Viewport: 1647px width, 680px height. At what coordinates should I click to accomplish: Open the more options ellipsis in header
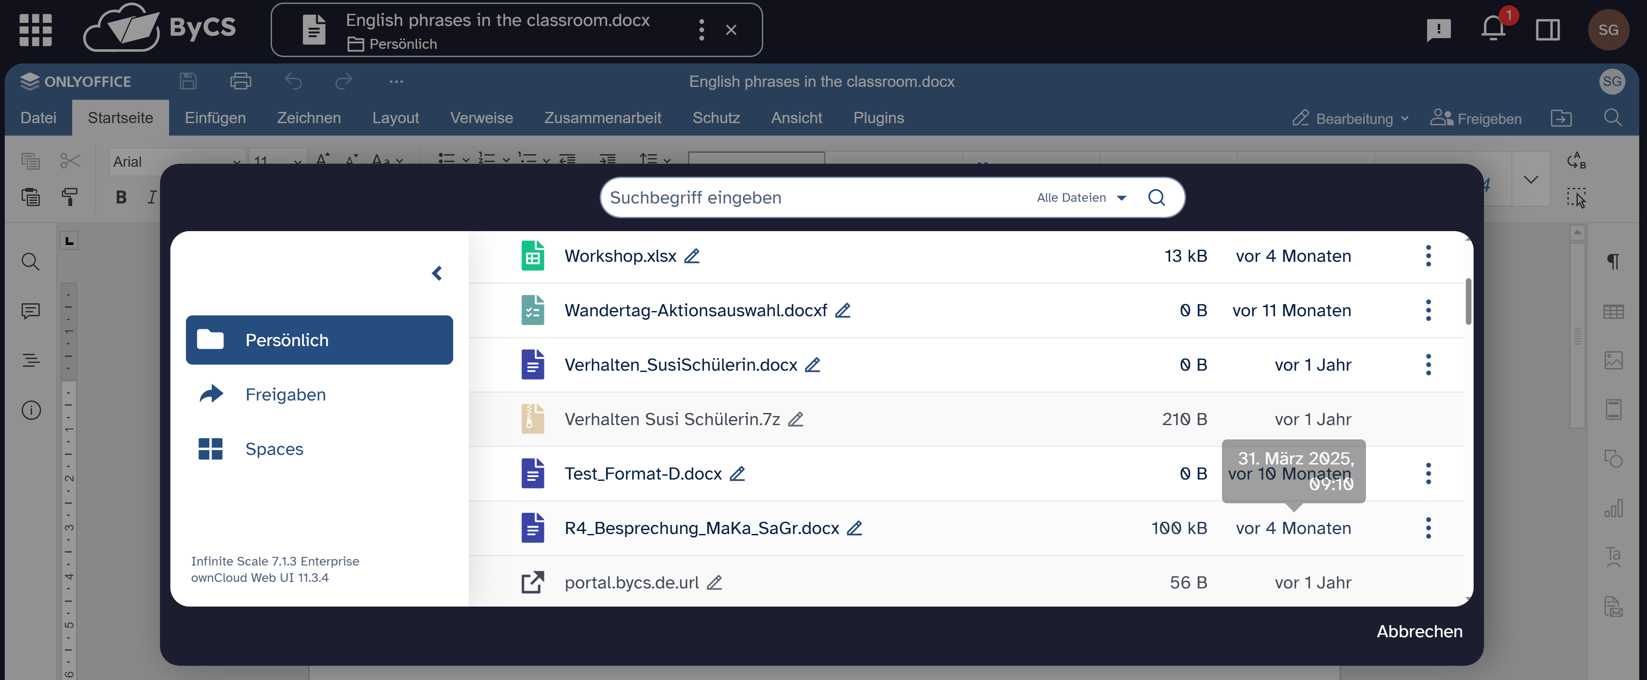[397, 81]
